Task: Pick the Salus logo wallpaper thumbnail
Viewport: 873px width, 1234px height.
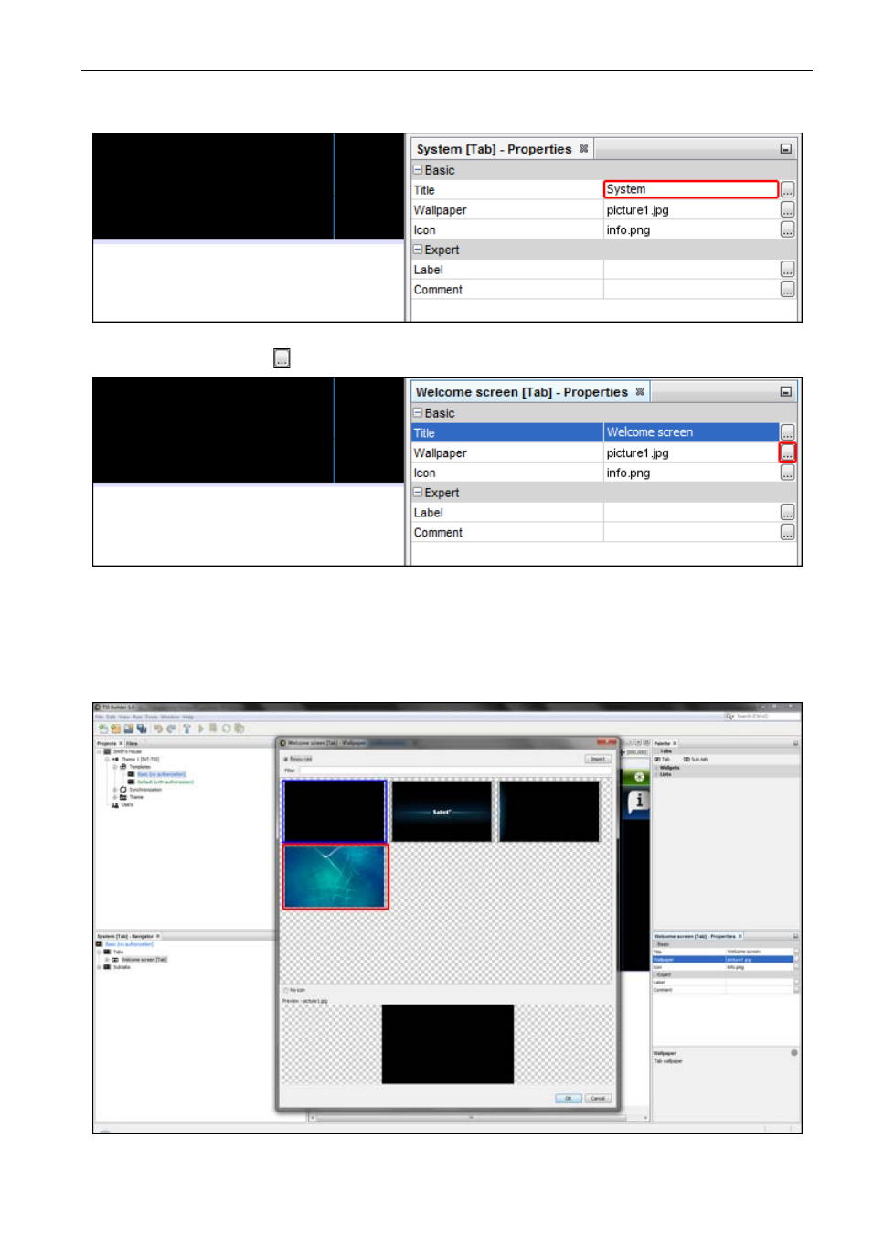Action: pyautogui.click(x=442, y=811)
